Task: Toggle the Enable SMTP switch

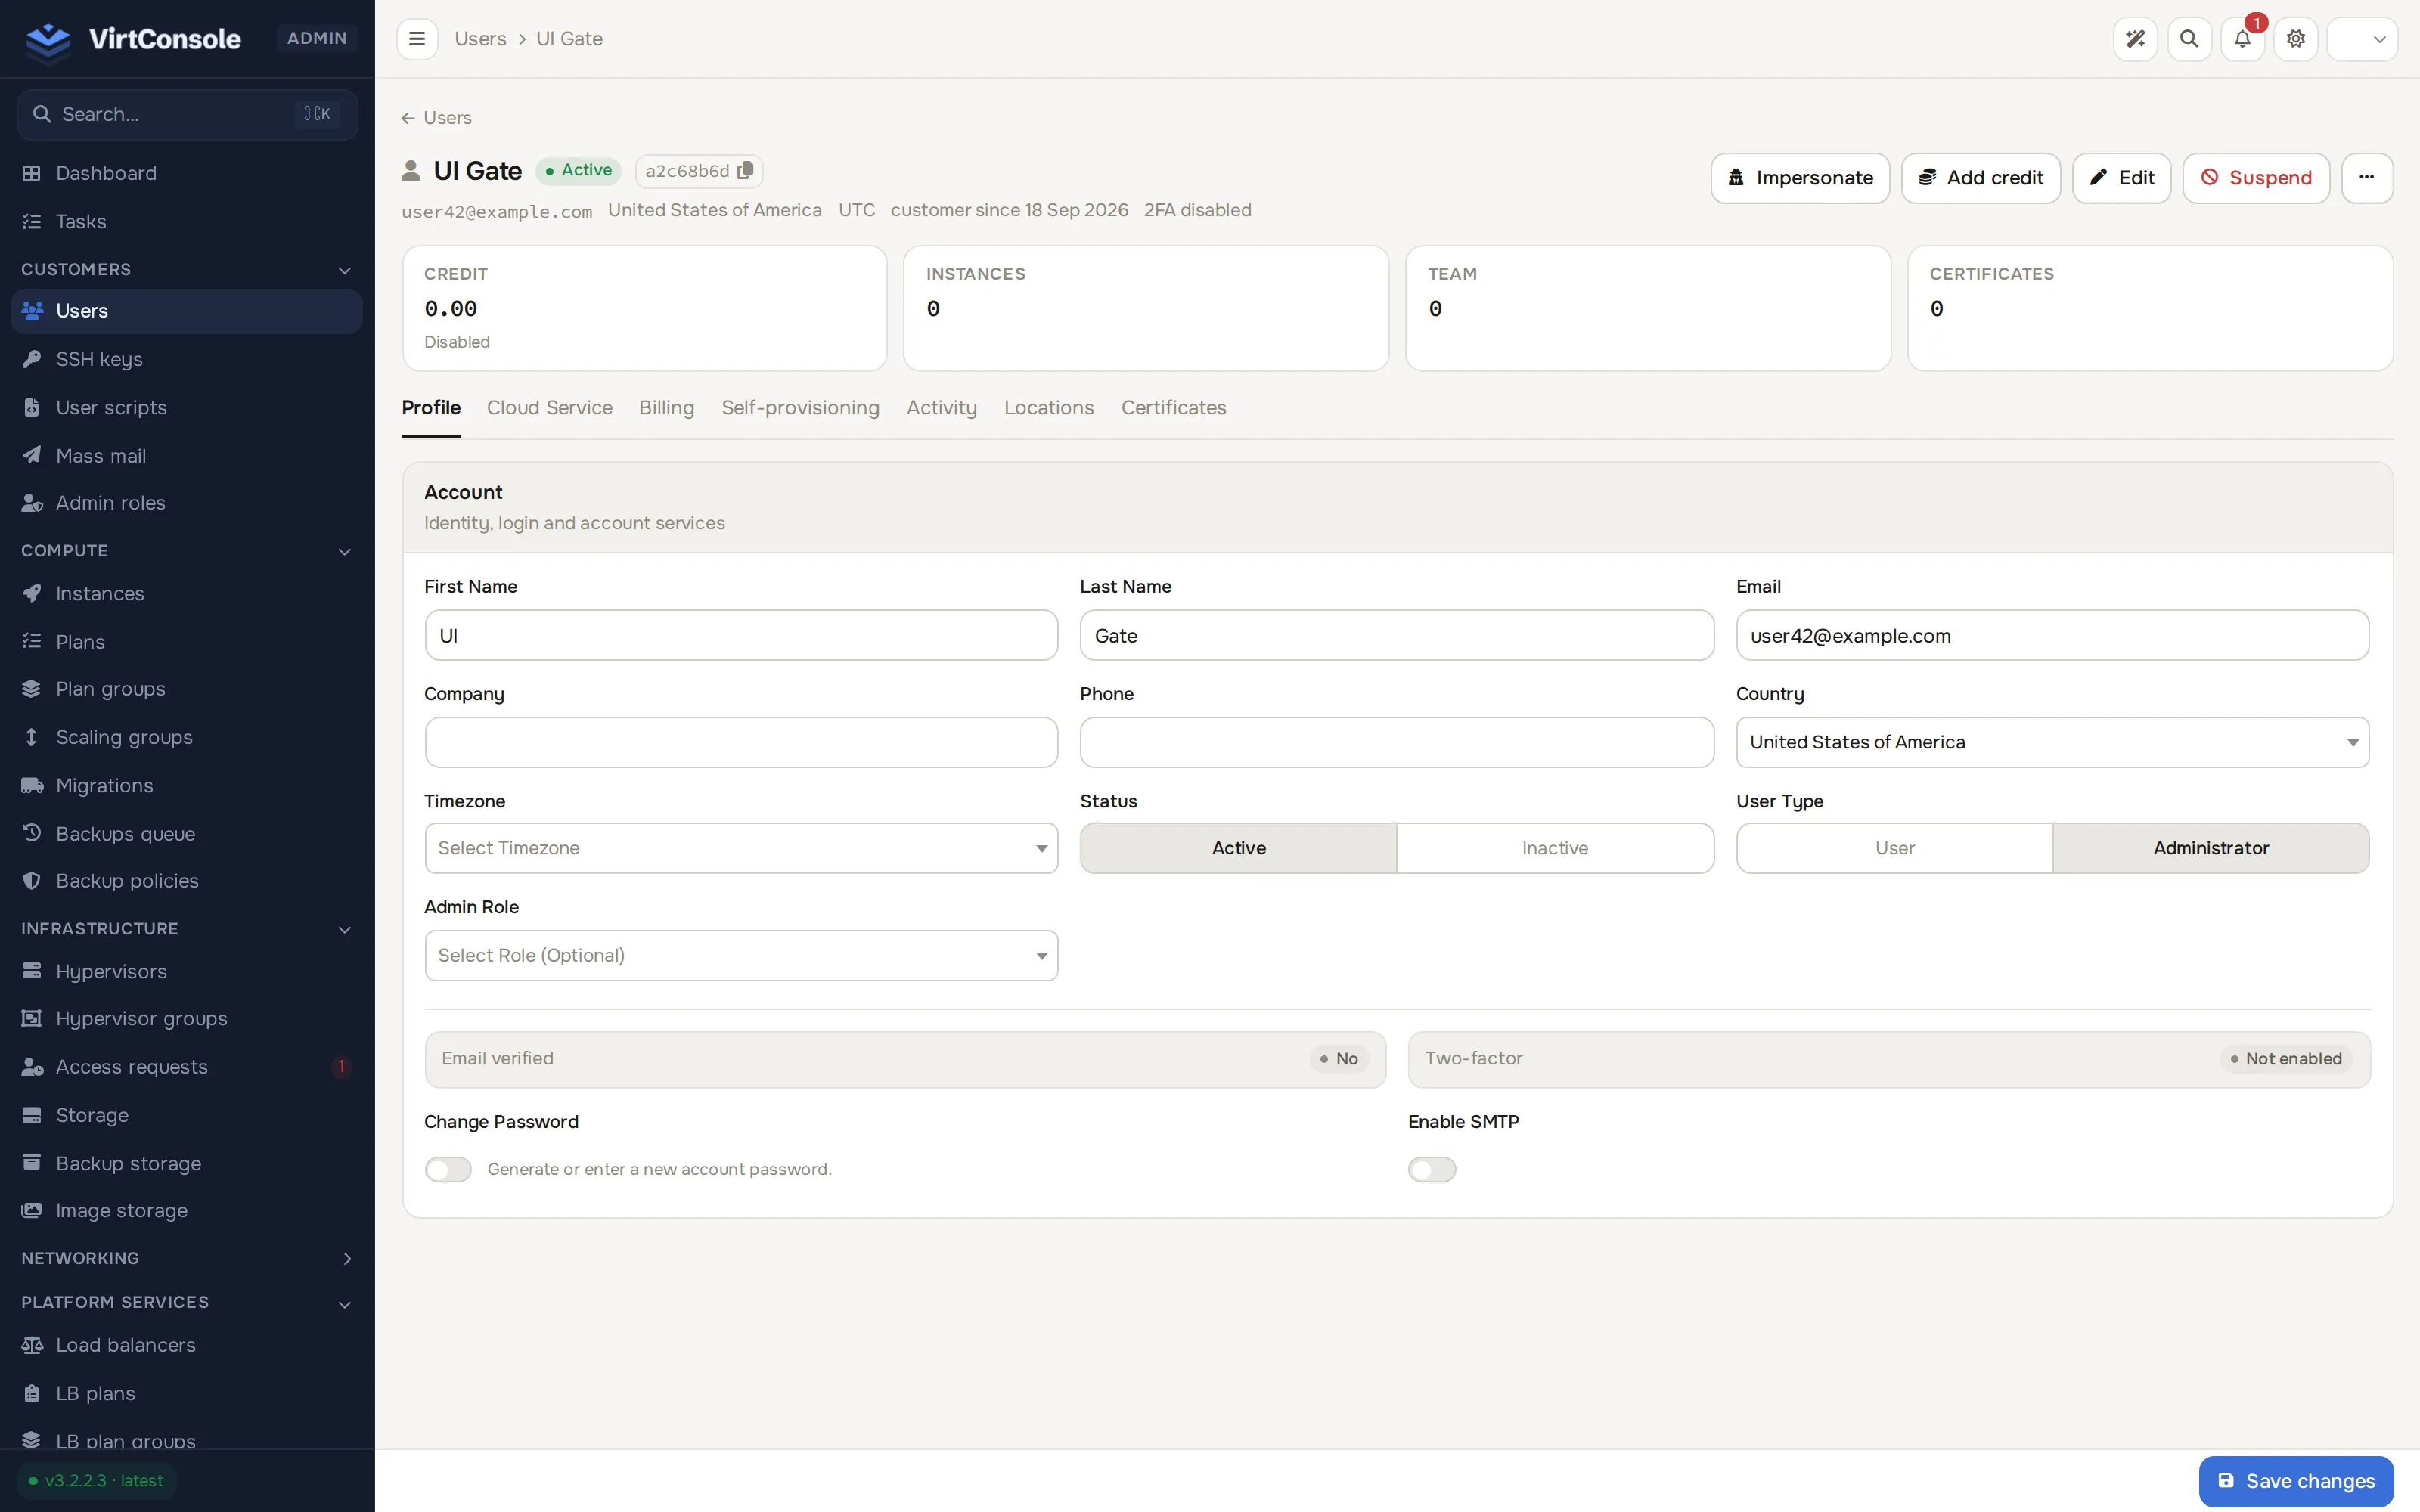Action: click(x=1432, y=1169)
